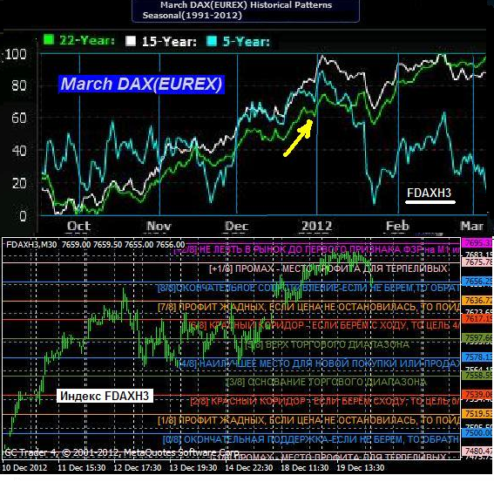
Task: Click the '60' value on seasonal y-axis
Action: click(x=19, y=119)
